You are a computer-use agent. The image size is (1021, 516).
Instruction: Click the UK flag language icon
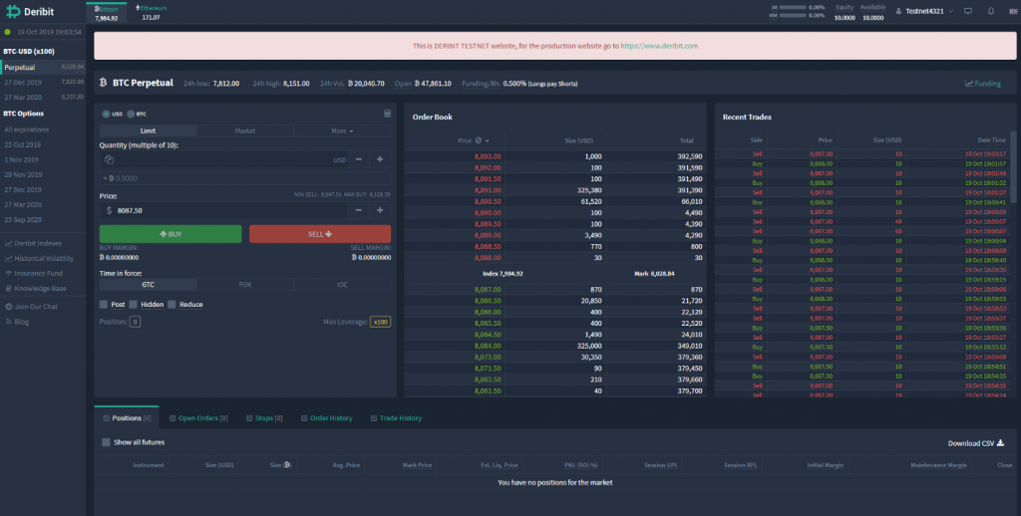(1013, 11)
